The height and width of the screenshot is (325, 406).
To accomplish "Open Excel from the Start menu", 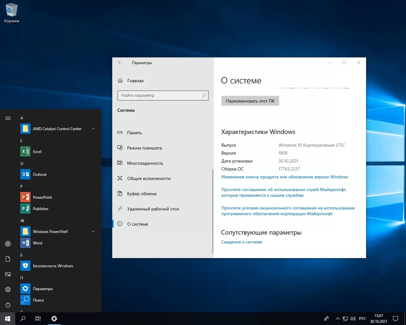I will (37, 152).
